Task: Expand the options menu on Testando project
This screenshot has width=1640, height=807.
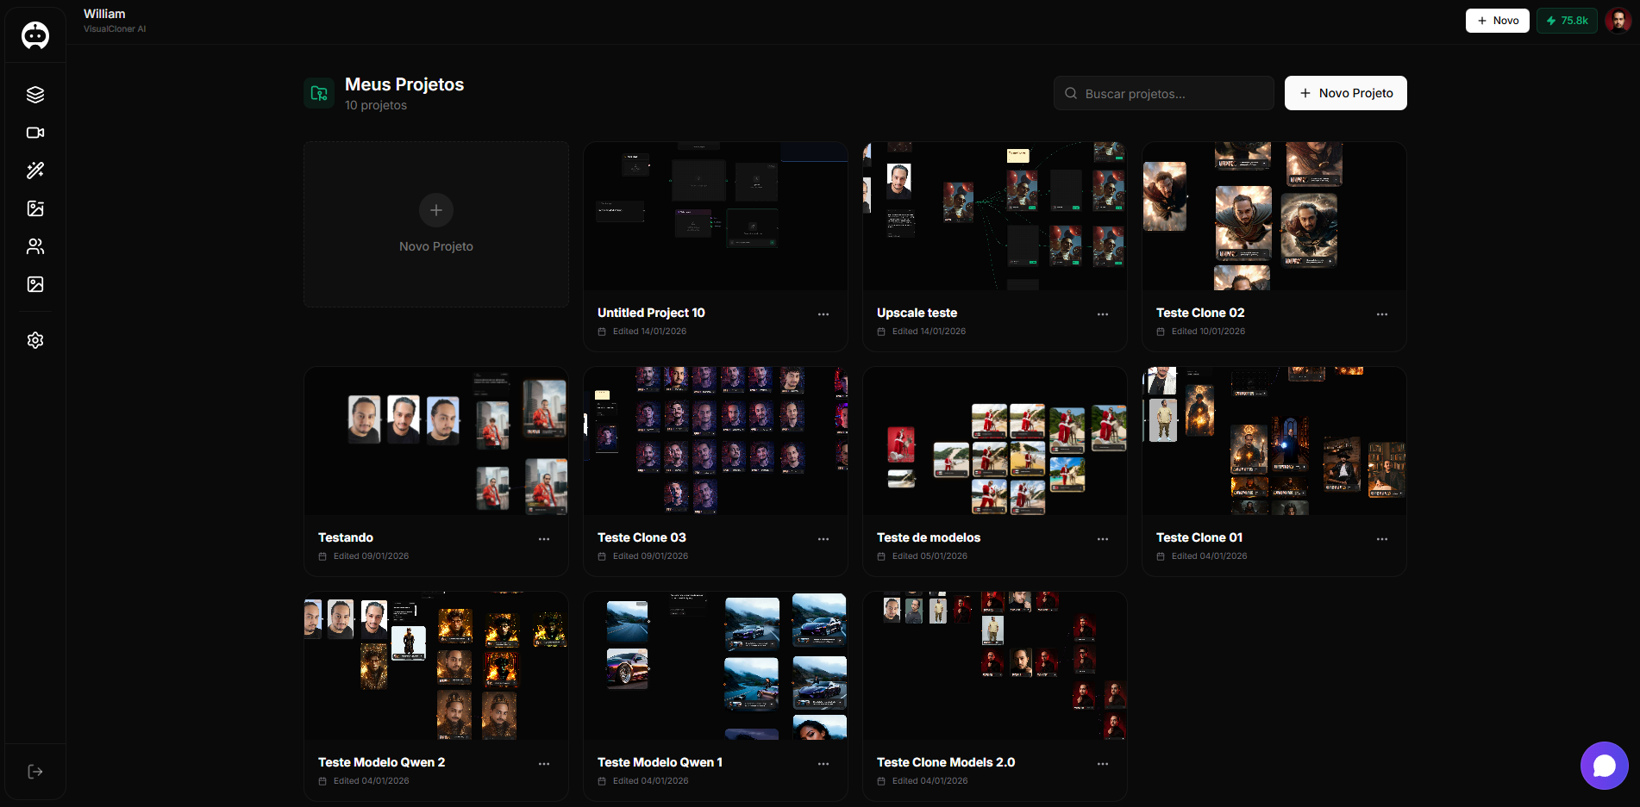Action: [544, 539]
